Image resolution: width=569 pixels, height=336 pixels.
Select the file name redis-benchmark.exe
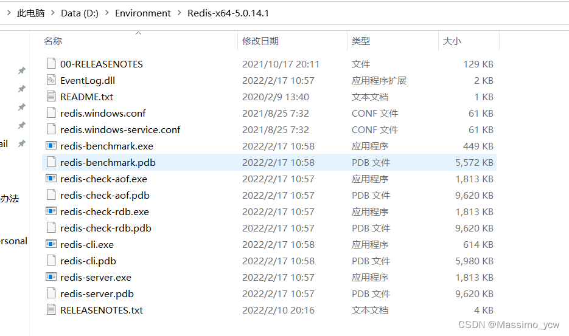pos(106,146)
